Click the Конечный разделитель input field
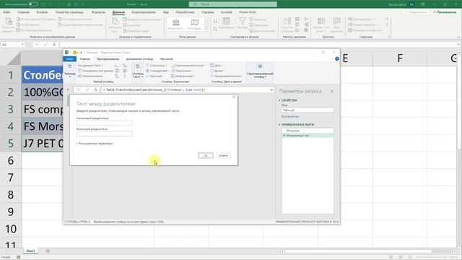 click(x=104, y=134)
